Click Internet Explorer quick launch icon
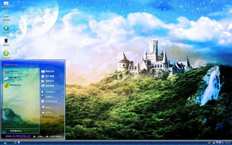Viewport: 232px width, 145px height. 15,142
